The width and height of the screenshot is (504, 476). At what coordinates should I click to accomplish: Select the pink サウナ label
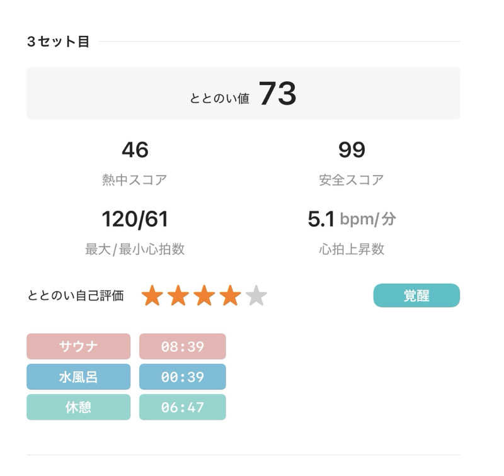pyautogui.click(x=78, y=346)
